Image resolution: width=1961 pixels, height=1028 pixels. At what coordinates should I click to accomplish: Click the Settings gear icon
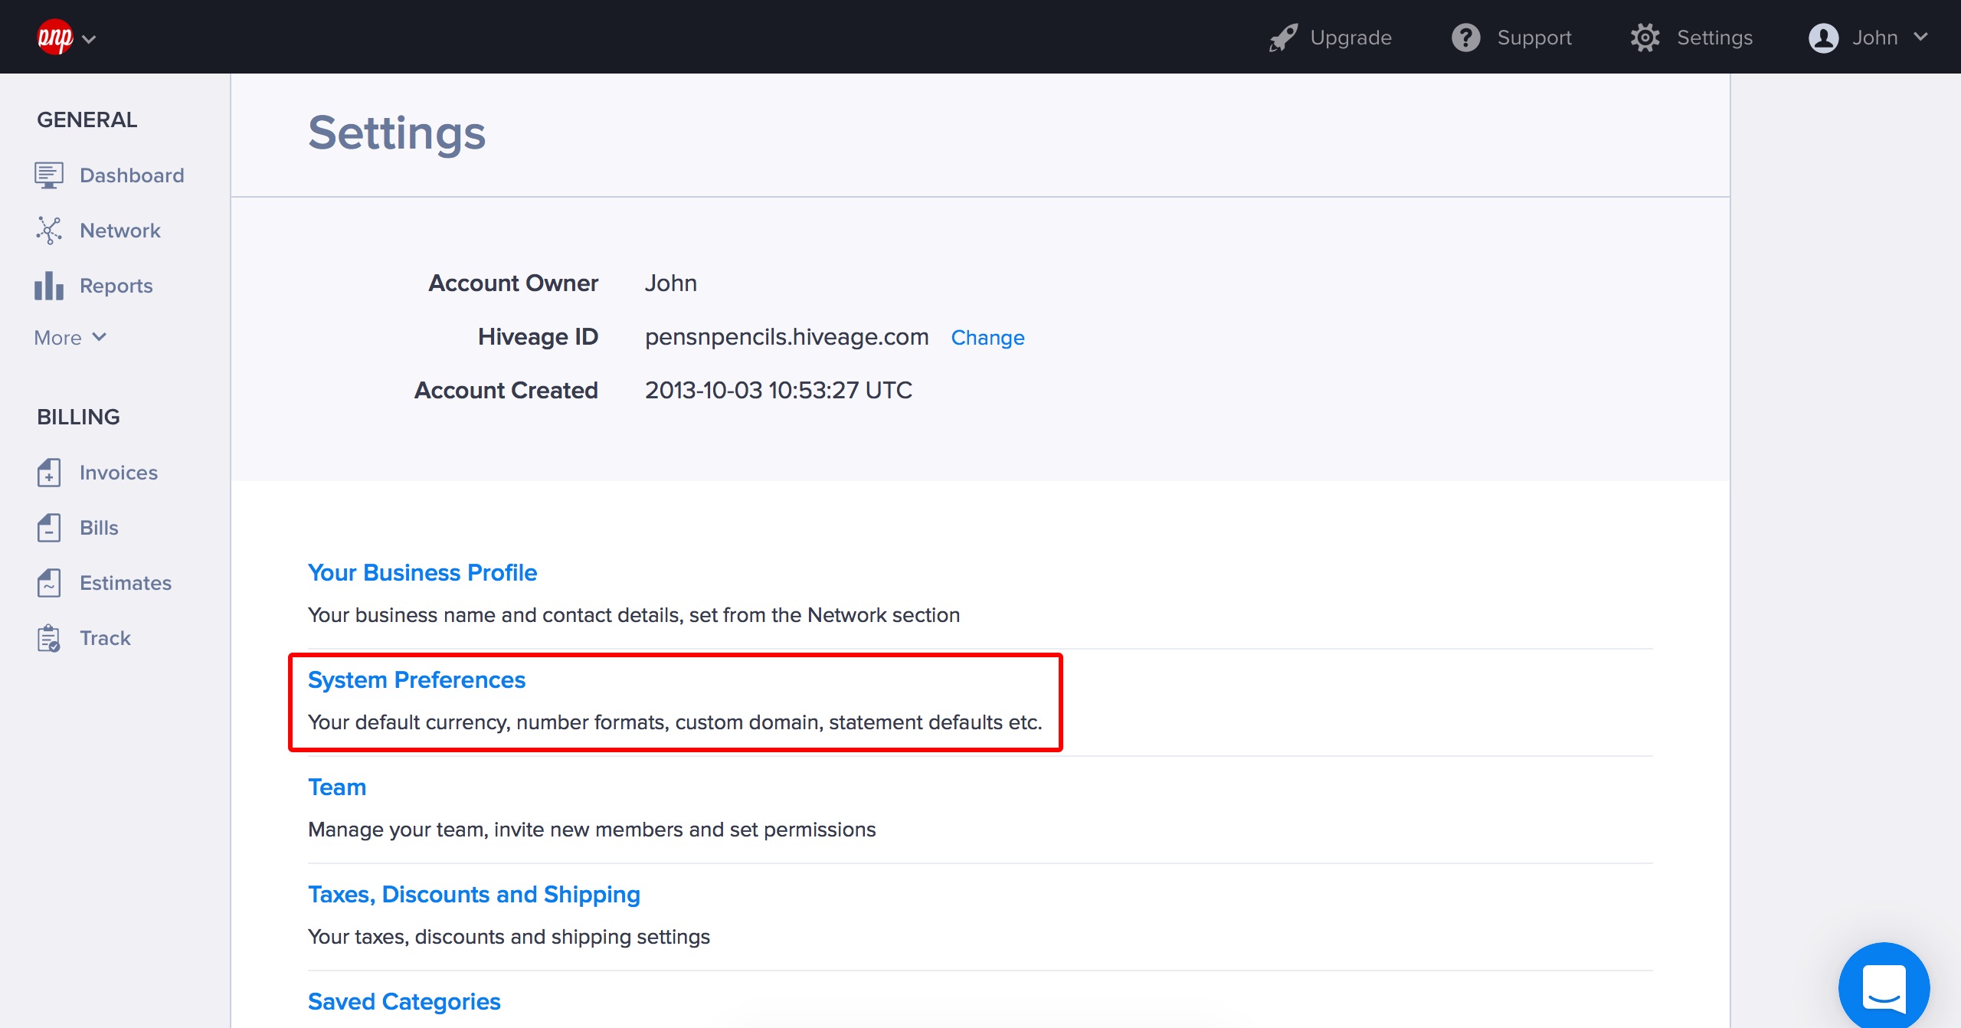click(x=1645, y=38)
